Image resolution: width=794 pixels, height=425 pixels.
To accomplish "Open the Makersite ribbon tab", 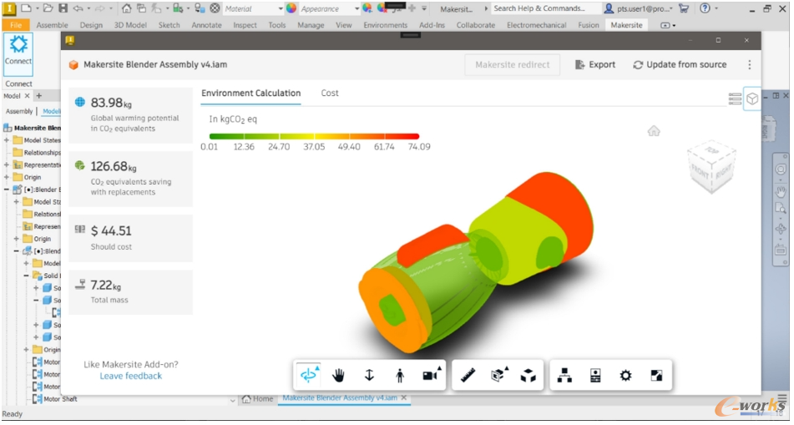I will click(626, 25).
